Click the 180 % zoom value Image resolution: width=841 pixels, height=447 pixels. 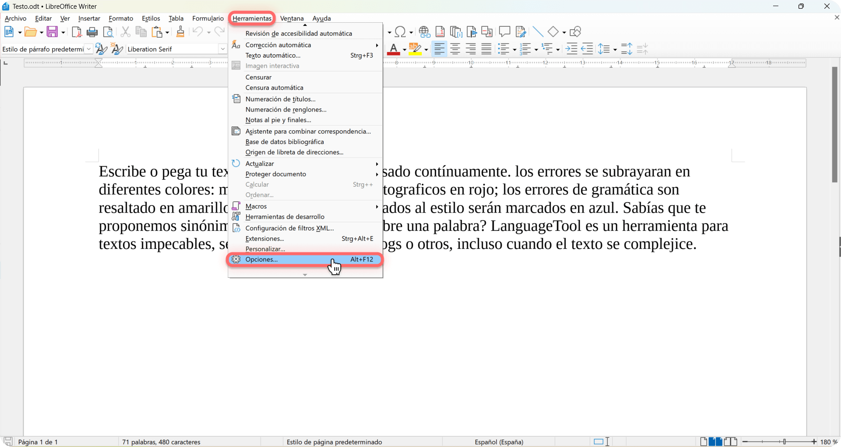point(829,442)
